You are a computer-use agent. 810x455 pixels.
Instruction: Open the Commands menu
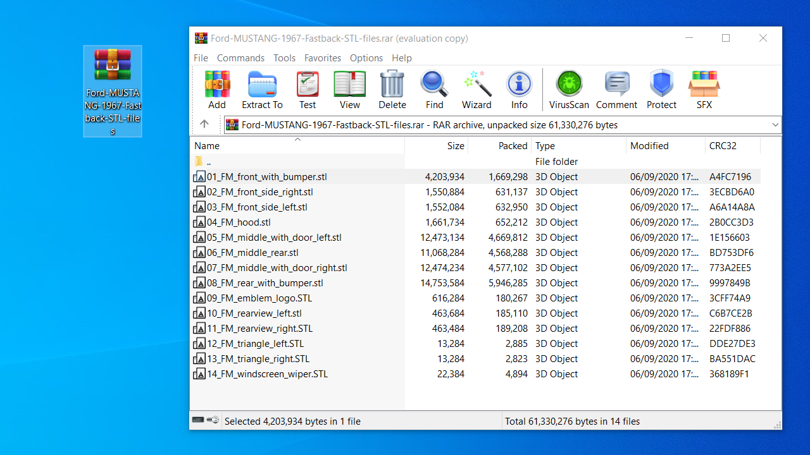[240, 58]
